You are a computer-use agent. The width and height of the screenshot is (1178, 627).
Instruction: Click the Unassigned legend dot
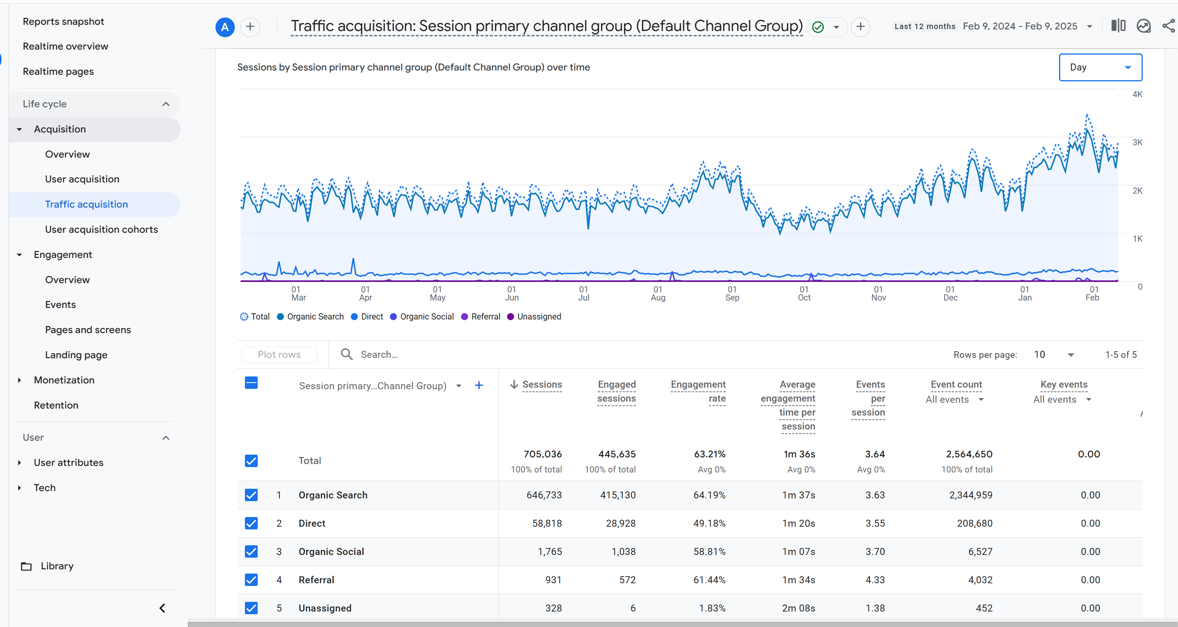[x=510, y=317]
